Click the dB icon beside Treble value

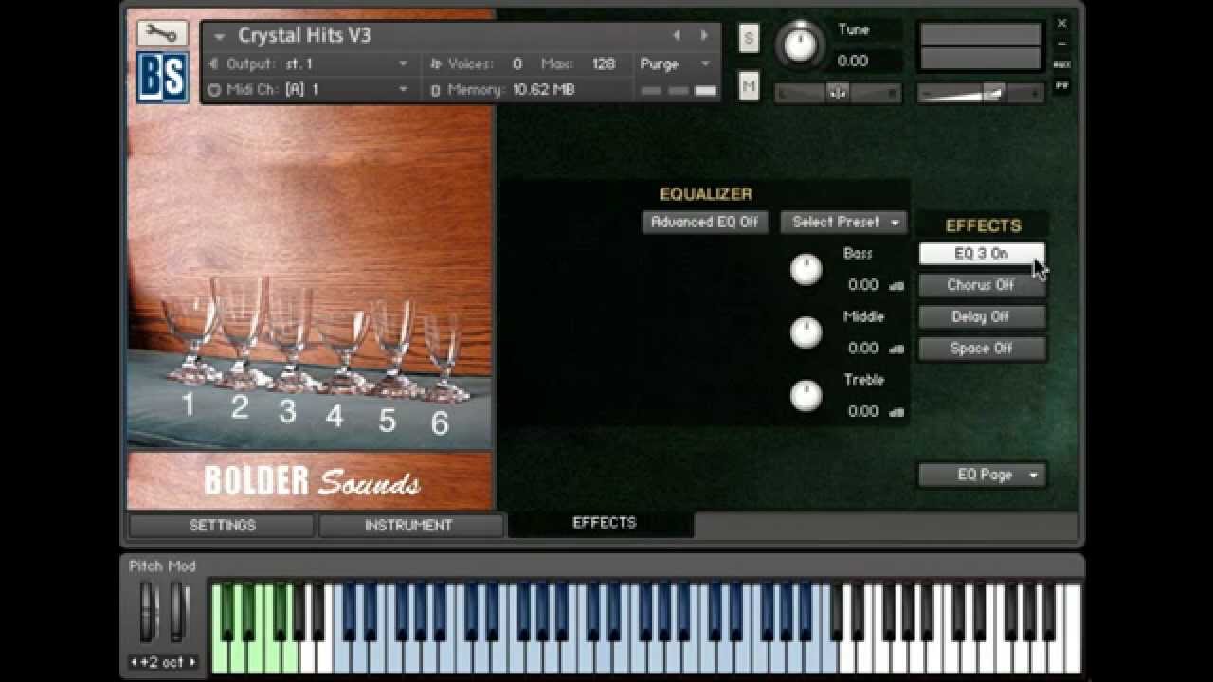pyautogui.click(x=897, y=412)
